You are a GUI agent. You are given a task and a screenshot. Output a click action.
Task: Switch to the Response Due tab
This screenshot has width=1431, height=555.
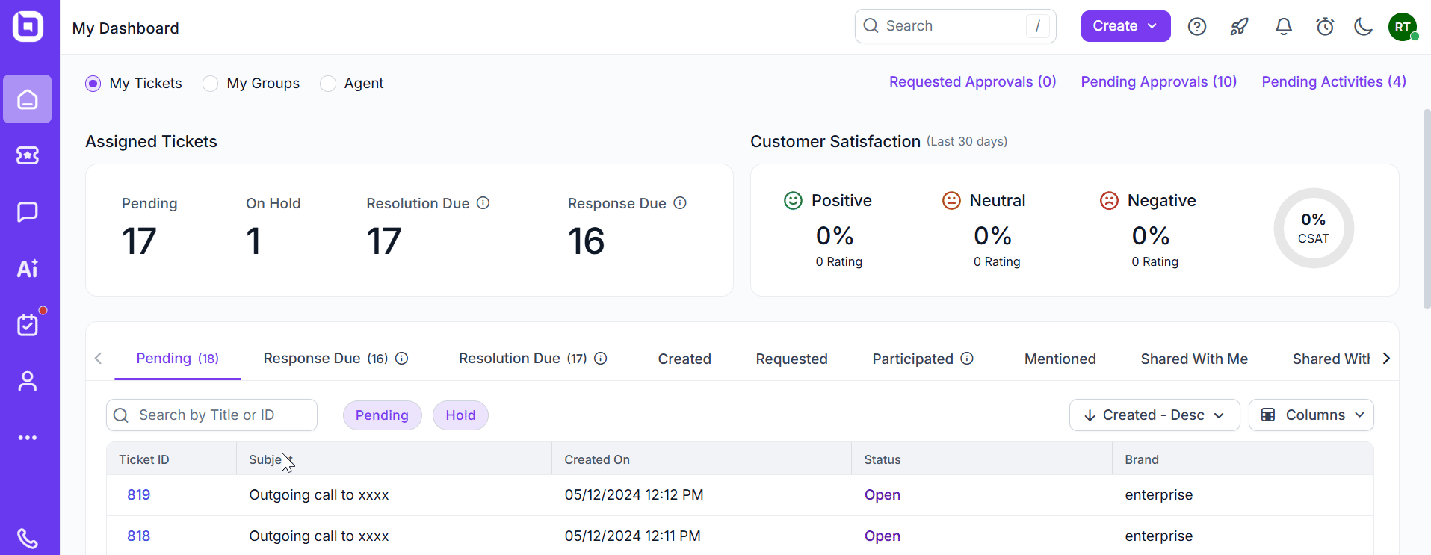coord(326,359)
